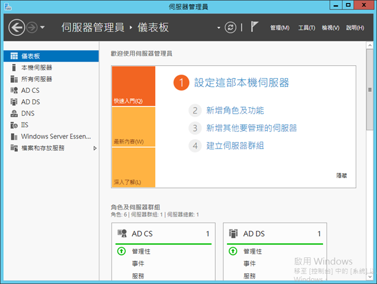Click the 設定這部本機伺服器 link

[x=242, y=83]
